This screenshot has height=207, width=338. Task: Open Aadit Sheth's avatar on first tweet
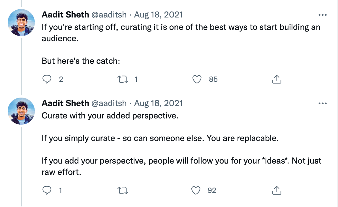click(x=21, y=23)
